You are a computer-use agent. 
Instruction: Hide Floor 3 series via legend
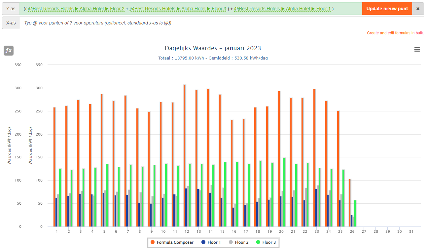click(266, 242)
